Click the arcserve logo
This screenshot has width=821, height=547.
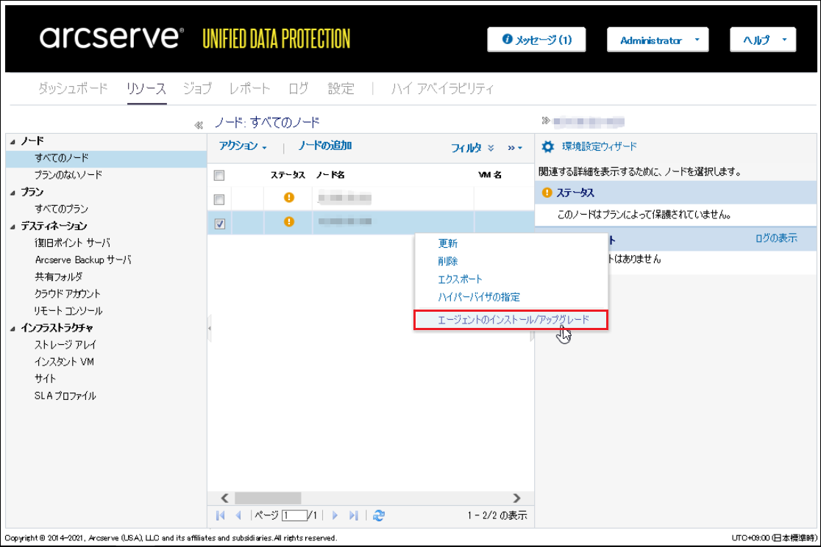coord(112,37)
